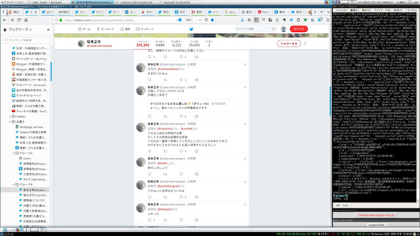The height and width of the screenshot is (236, 420).
Task: Collapse the グループB bookmark folder
Action: (13, 185)
